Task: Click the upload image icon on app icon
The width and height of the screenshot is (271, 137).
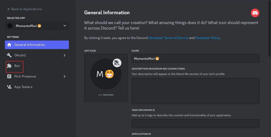Action: (x=117, y=63)
